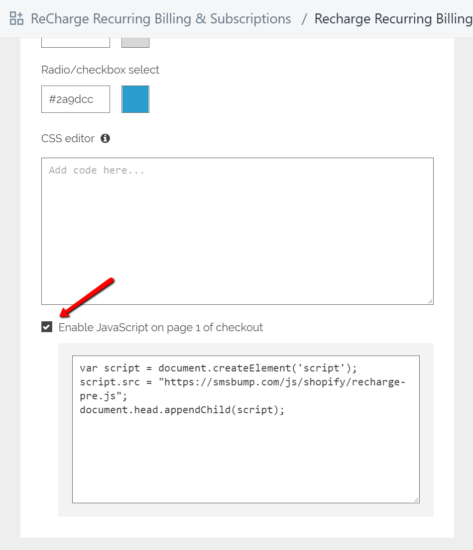Viewport: 473px width, 550px height.
Task: Click the document.head.appendChild(script) code line
Action: [x=182, y=410]
